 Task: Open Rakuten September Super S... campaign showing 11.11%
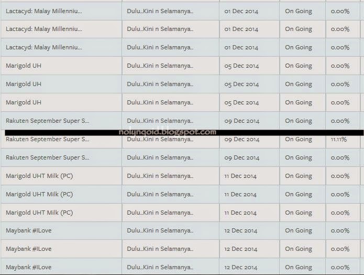point(47,139)
